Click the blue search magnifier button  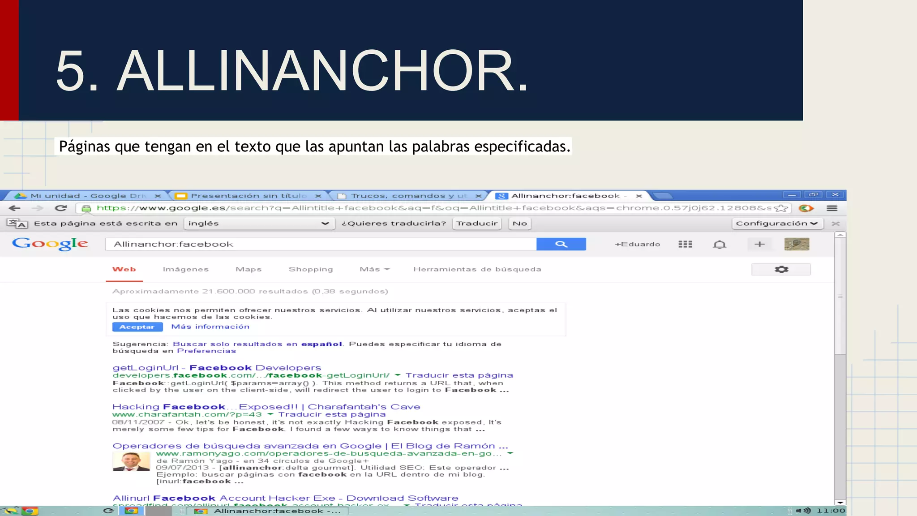(561, 244)
